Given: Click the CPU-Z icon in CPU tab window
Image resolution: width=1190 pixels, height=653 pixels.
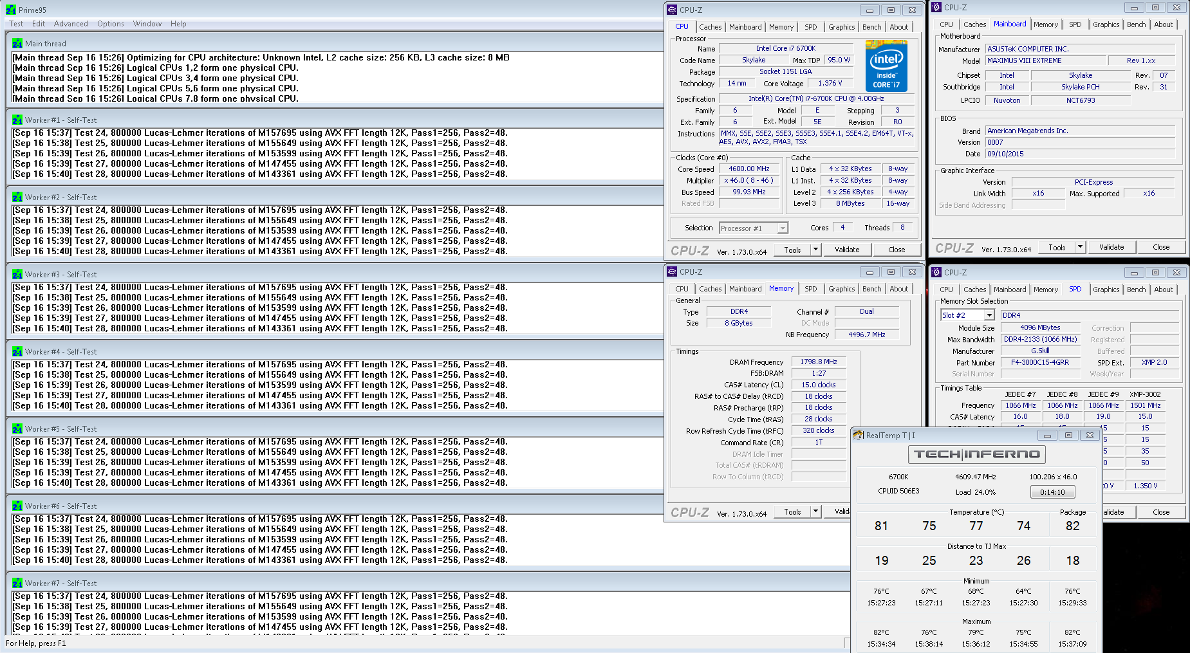Looking at the screenshot, I should point(672,10).
